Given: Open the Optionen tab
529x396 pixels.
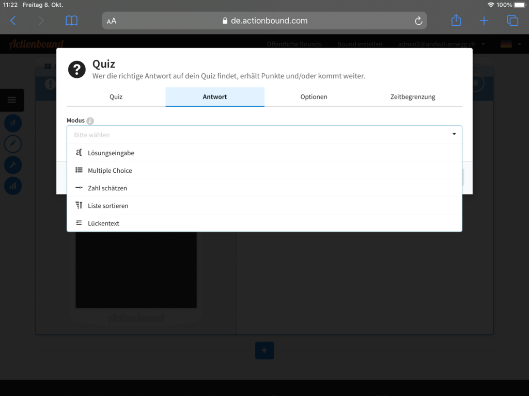Looking at the screenshot, I should coord(314,97).
